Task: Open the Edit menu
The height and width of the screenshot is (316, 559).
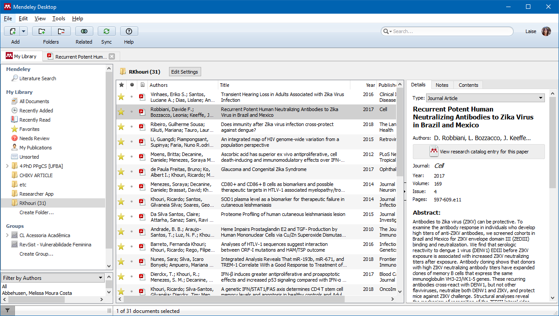Action: [x=23, y=19]
